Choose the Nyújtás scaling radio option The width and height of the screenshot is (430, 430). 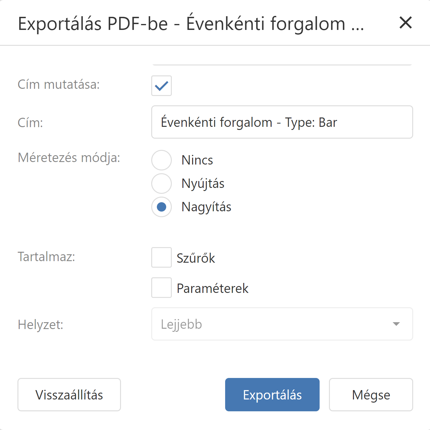pos(162,184)
